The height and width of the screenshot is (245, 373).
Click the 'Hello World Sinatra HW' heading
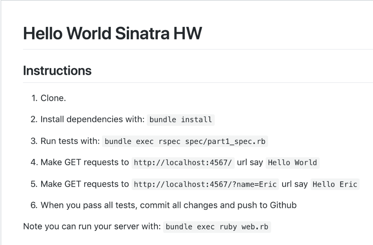pyautogui.click(x=113, y=33)
